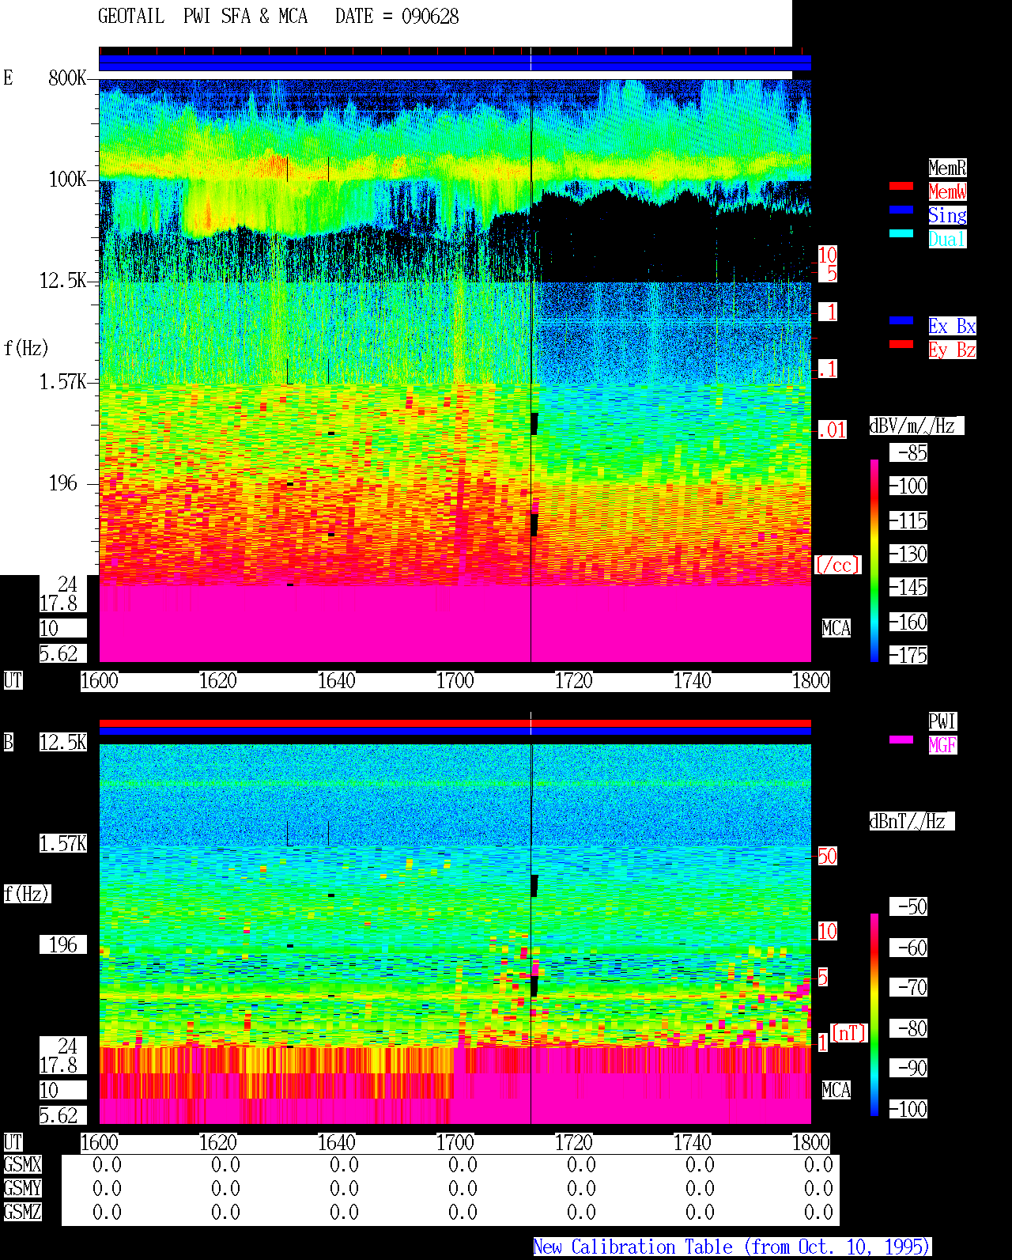
Task: Click the [/cc] density axis label
Action: click(x=837, y=566)
